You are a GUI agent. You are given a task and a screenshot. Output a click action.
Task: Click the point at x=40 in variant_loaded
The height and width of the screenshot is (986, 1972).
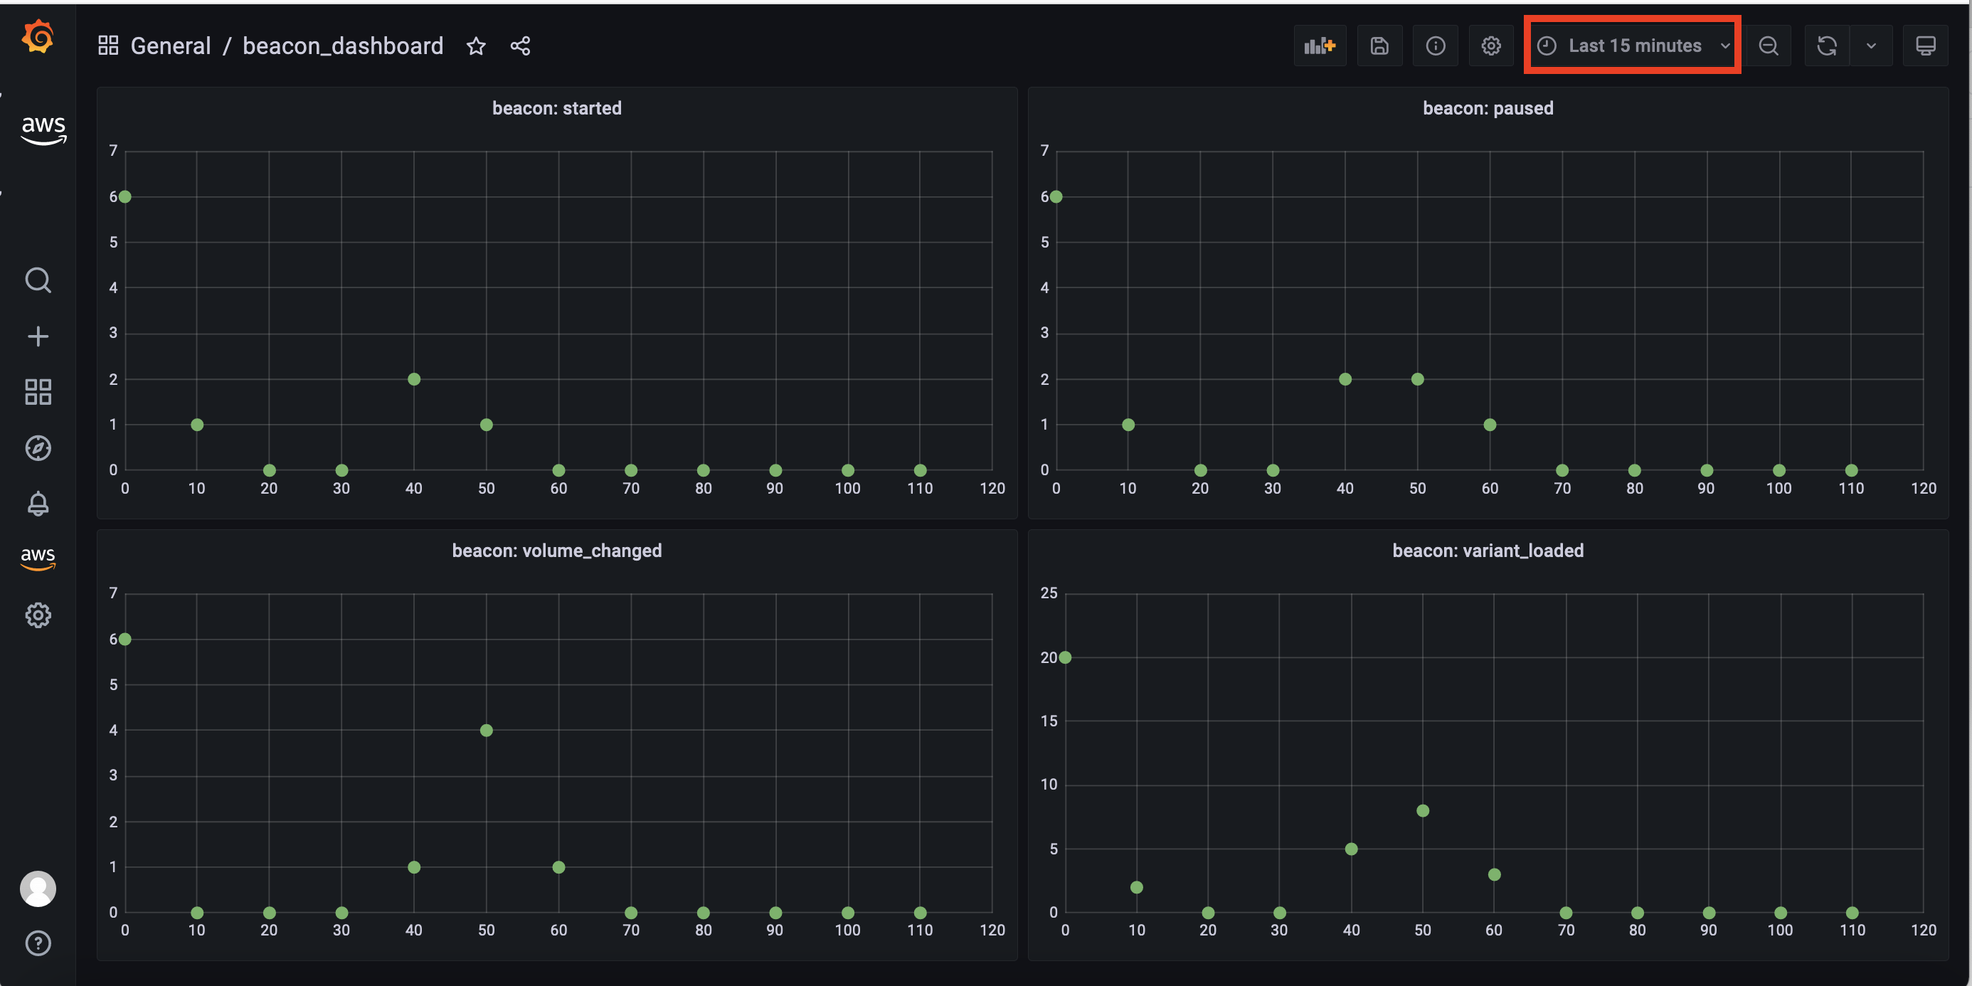1351,849
